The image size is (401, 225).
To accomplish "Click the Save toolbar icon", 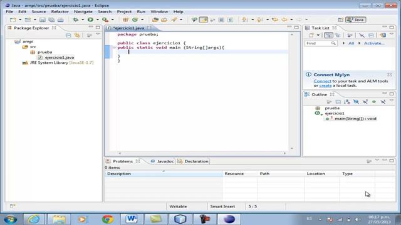I will tap(43, 19).
